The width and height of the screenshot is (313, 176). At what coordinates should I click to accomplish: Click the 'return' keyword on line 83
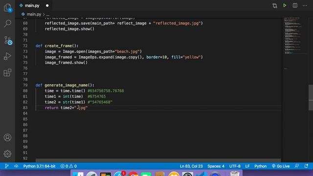click(51, 108)
